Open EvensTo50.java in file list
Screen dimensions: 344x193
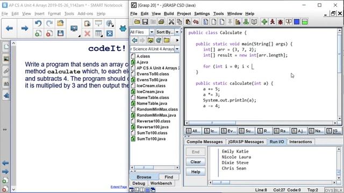pyautogui.click(x=152, y=80)
